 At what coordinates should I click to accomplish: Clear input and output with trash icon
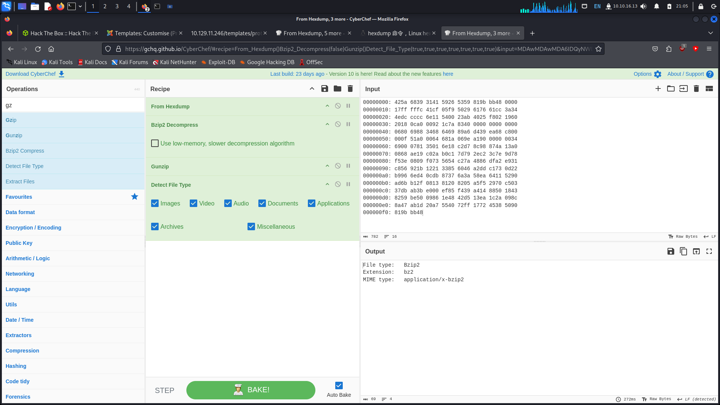click(696, 89)
